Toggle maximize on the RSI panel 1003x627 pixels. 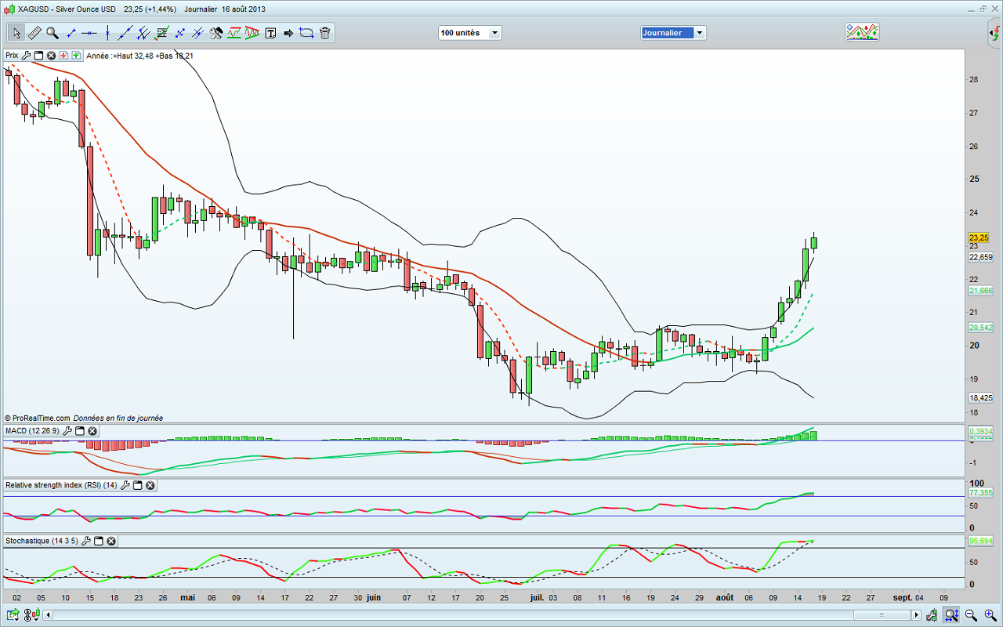click(137, 486)
